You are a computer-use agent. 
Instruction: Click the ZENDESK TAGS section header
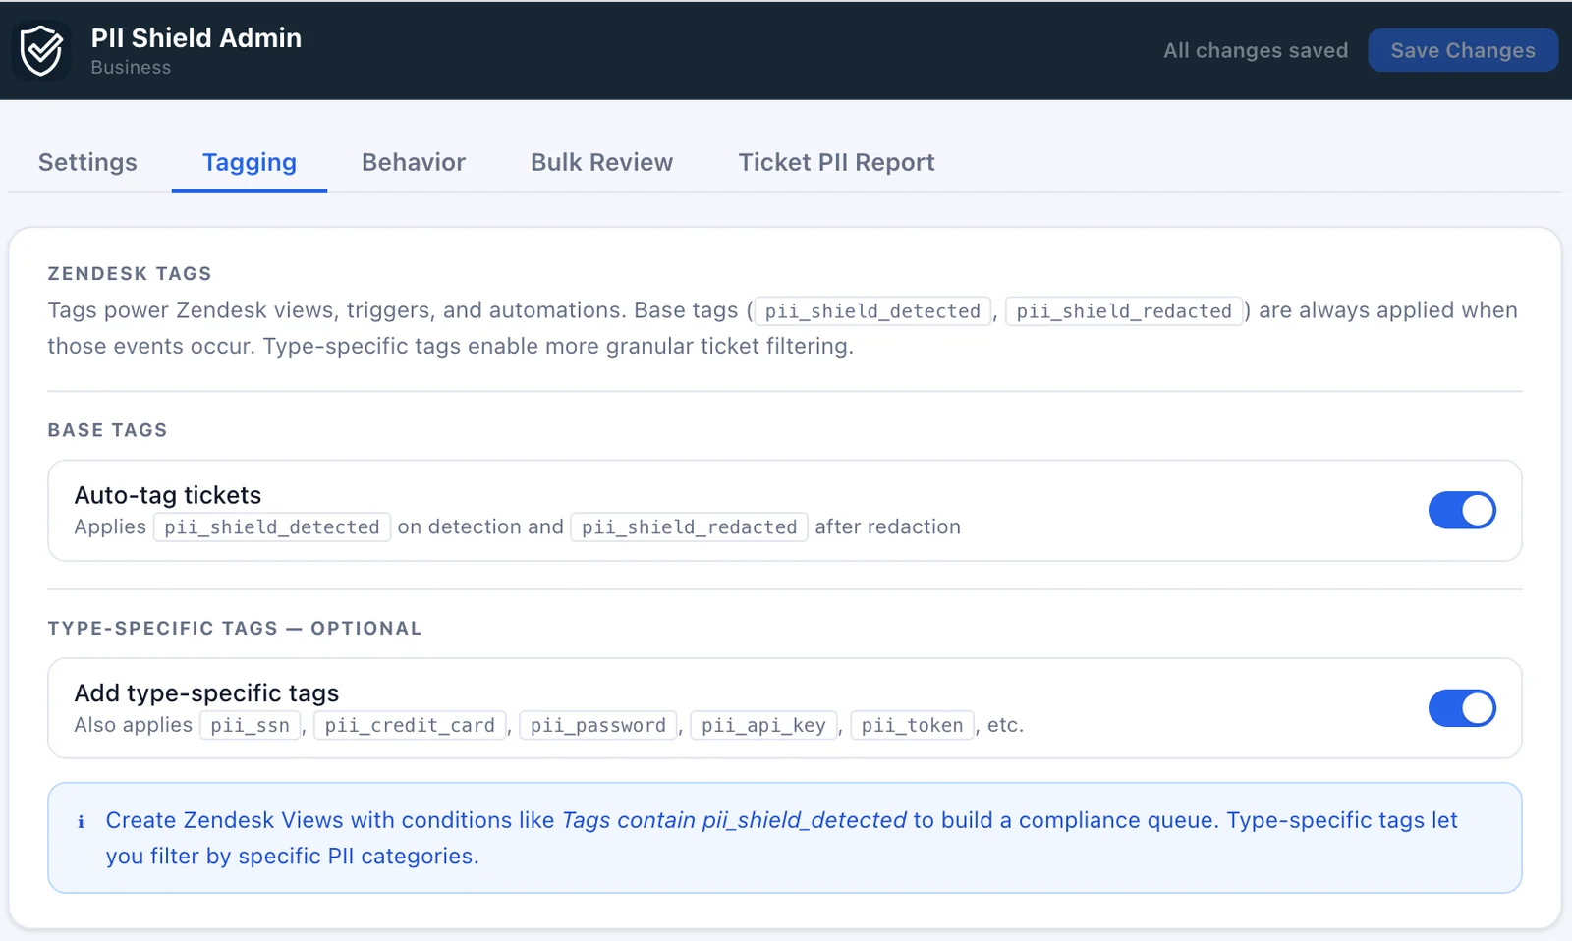click(x=130, y=274)
